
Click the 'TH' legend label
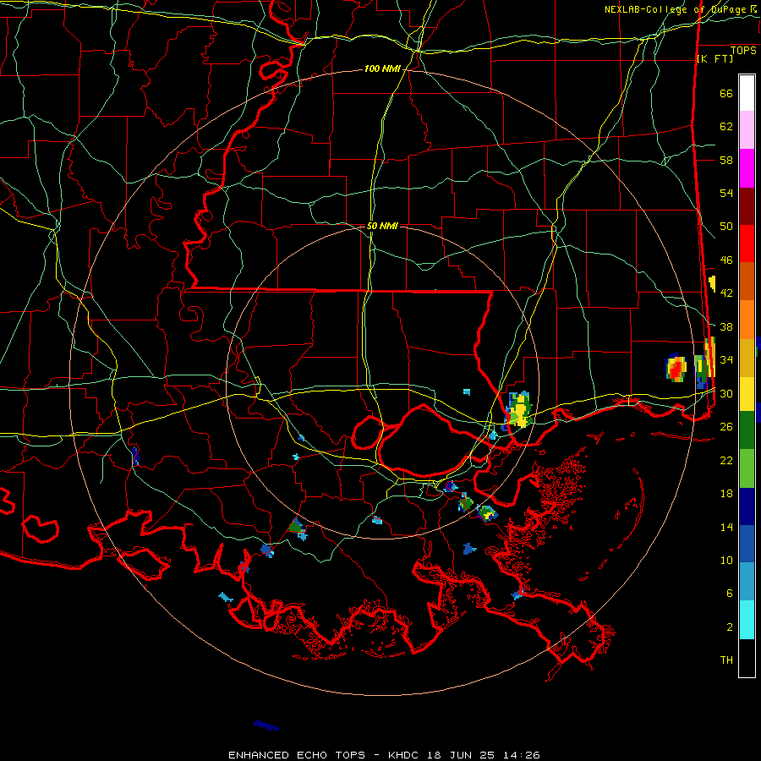[x=726, y=660]
